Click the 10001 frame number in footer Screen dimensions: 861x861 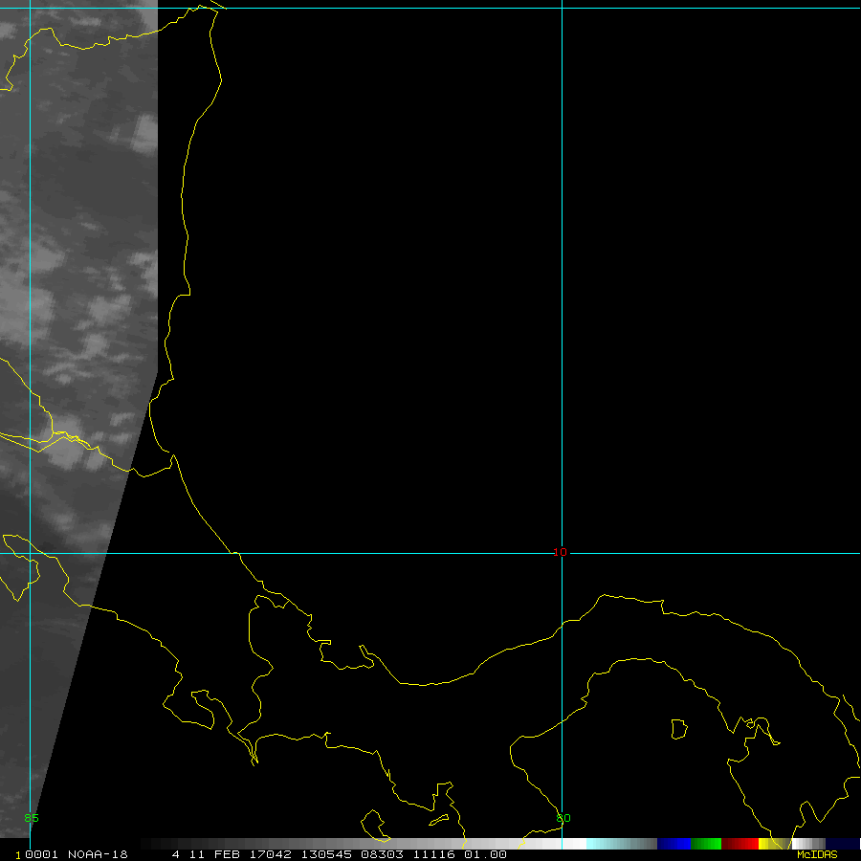33,854
